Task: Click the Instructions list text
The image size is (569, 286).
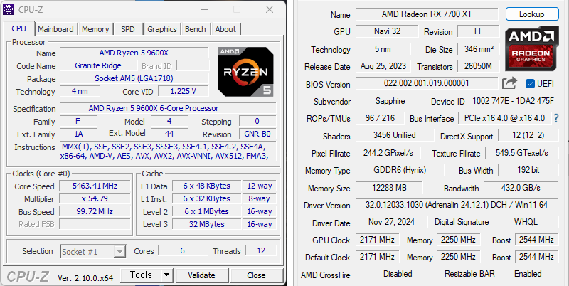Action: click(168, 152)
